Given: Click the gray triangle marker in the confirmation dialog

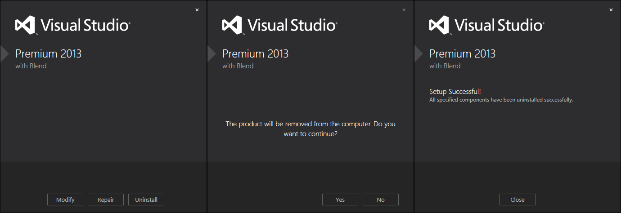Looking at the screenshot, I should 211,53.
